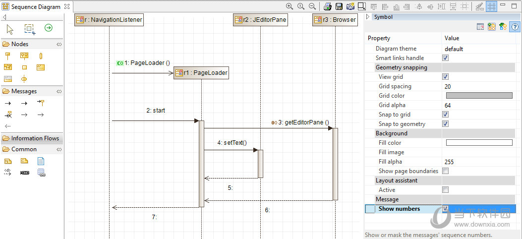The height and width of the screenshot is (239, 522).
Task: Click the help question mark icon
Action: pos(515,27)
